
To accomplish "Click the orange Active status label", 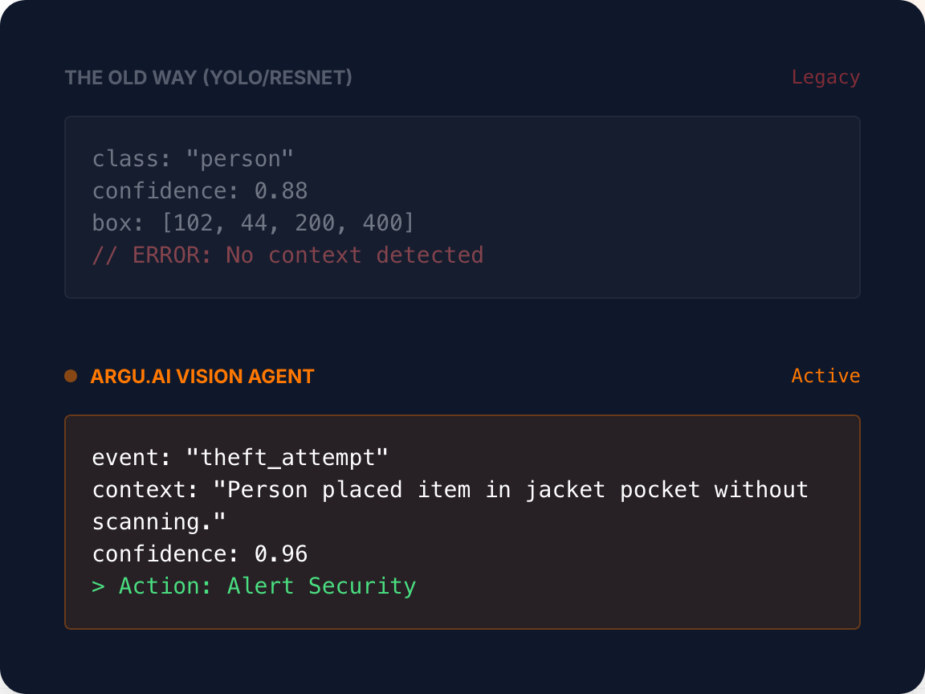I will point(825,376).
